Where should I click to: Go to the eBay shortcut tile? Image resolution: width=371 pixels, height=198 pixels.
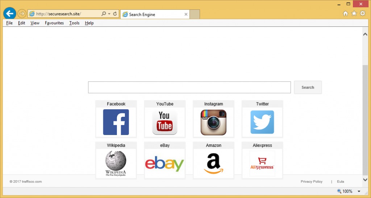(x=165, y=160)
